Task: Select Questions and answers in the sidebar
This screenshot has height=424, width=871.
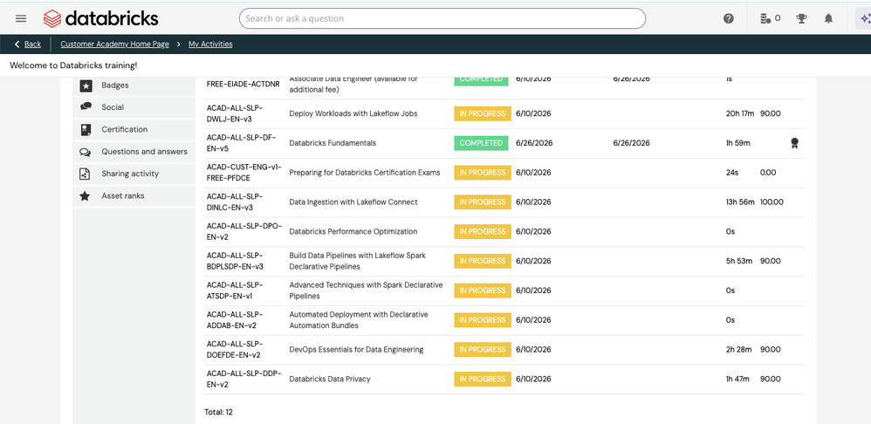Action: coord(134,152)
